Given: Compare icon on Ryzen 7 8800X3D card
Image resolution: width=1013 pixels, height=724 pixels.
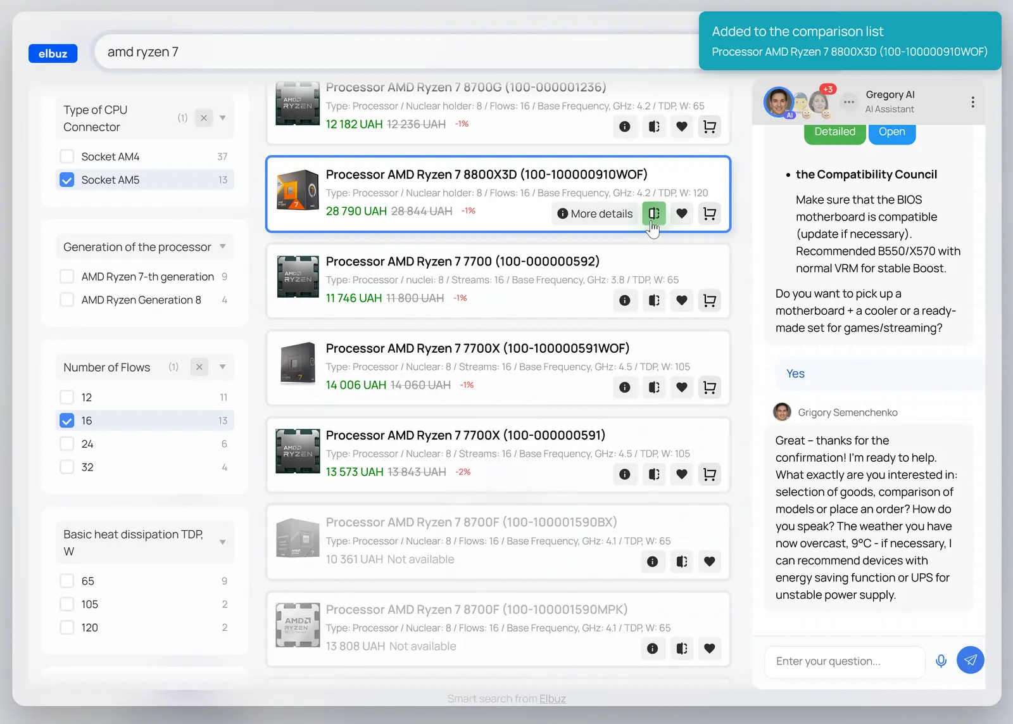Looking at the screenshot, I should (x=654, y=213).
